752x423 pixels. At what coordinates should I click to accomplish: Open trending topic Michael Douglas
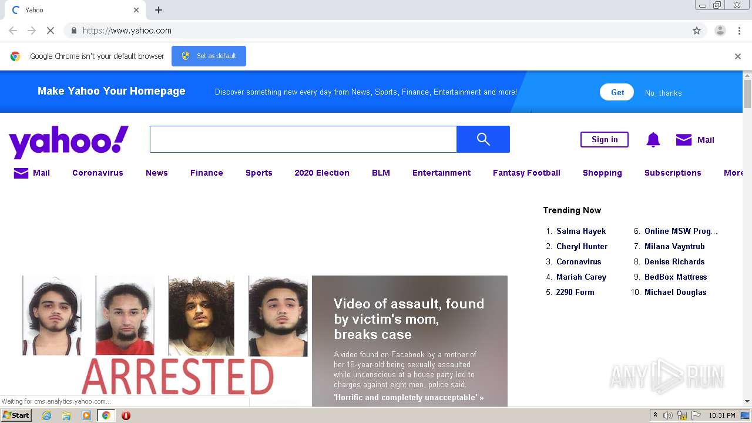pyautogui.click(x=675, y=292)
